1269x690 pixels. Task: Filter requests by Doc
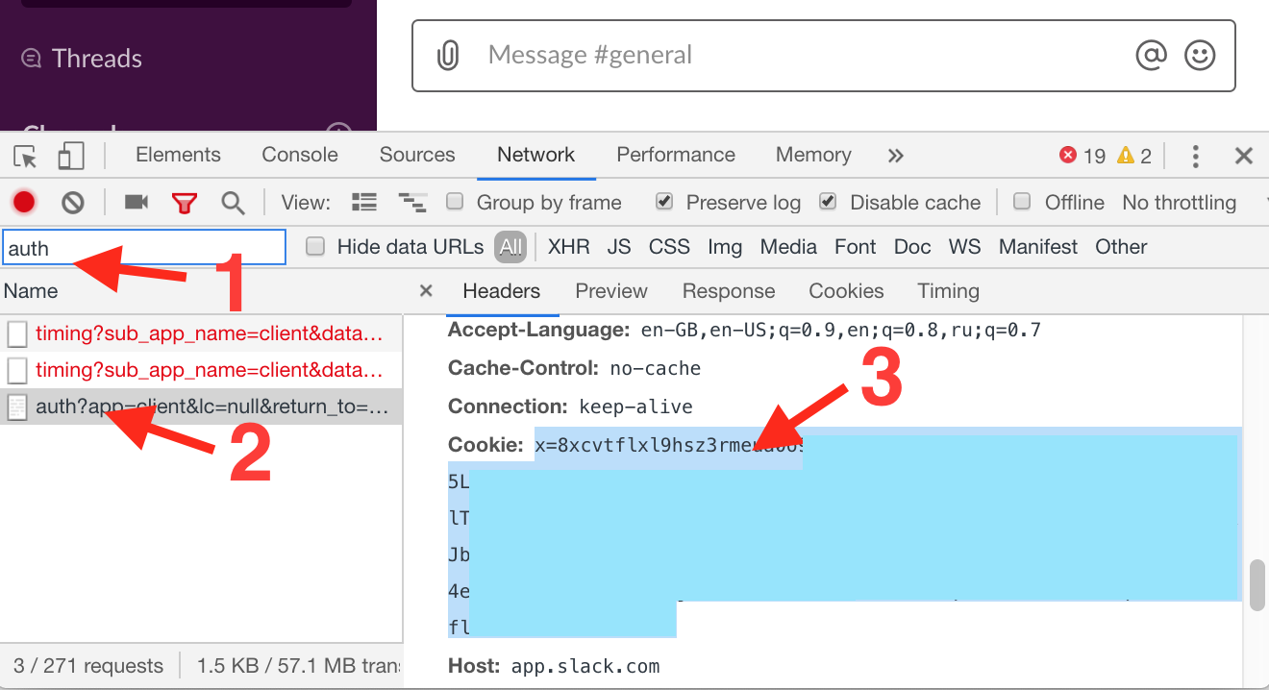(912, 247)
